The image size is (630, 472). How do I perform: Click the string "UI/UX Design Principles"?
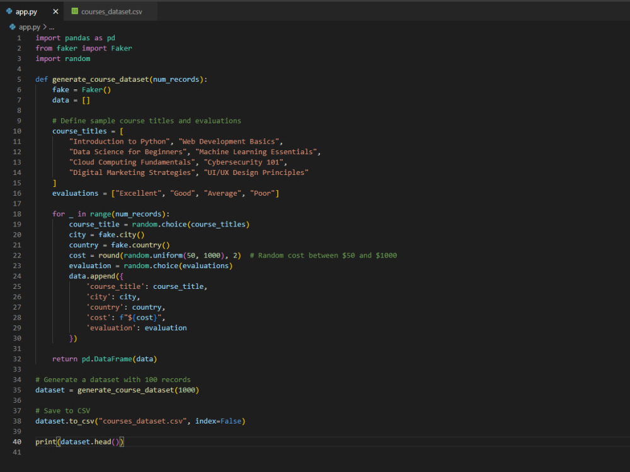[256, 173]
